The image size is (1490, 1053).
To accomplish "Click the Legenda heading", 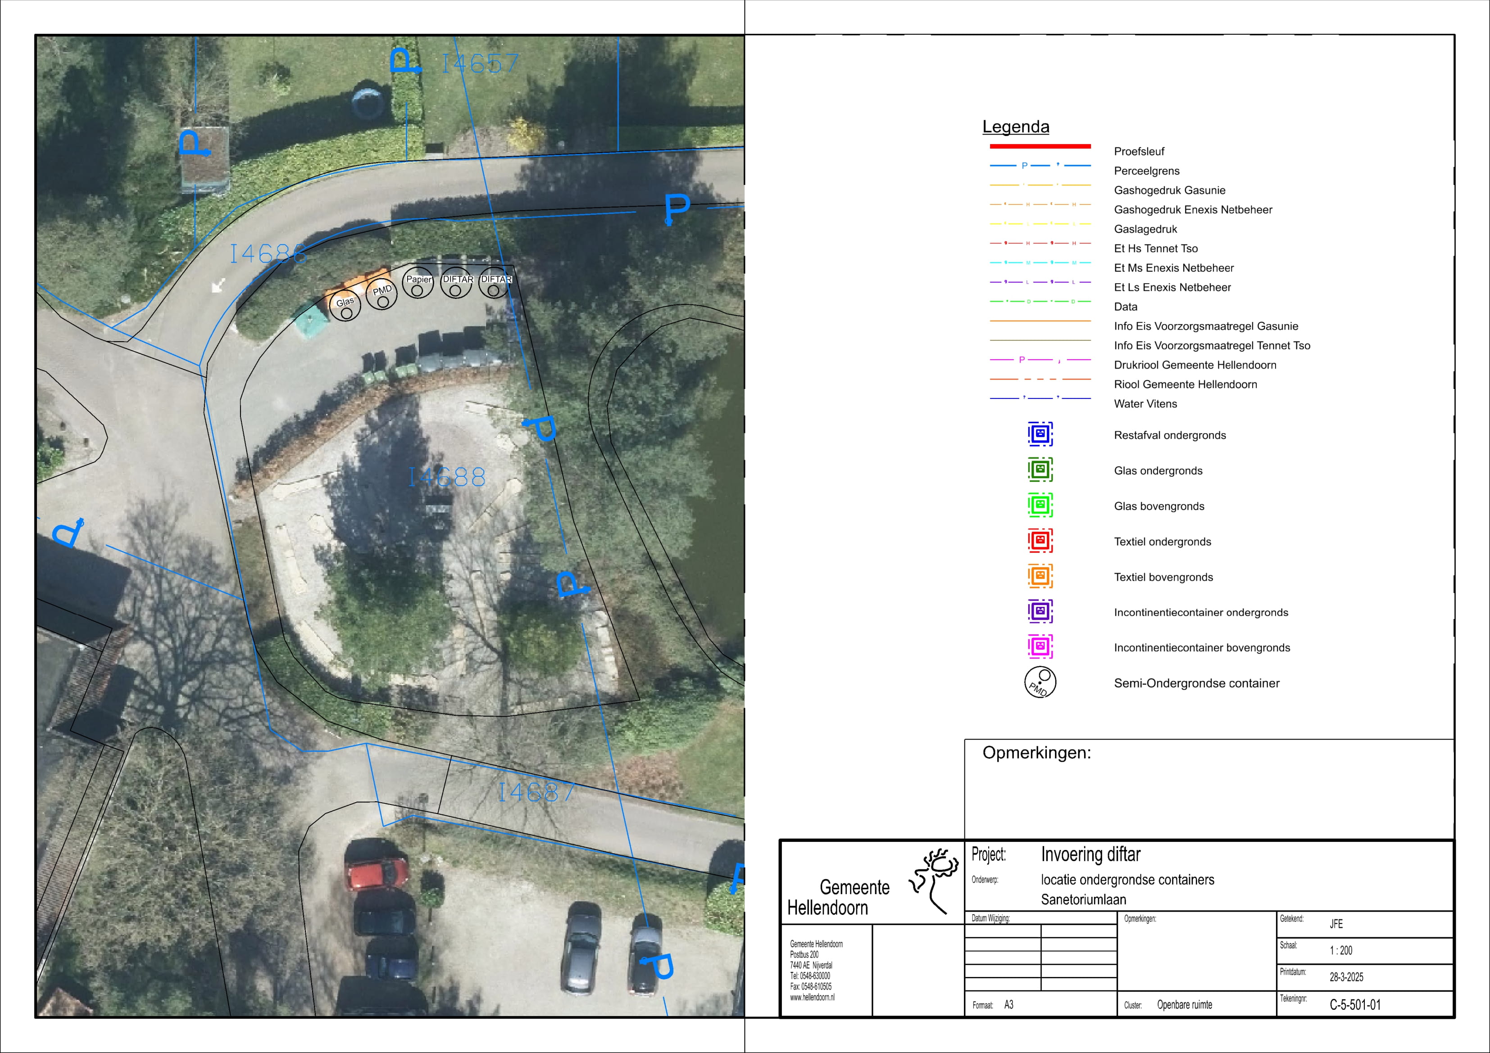I will 1016,127.
